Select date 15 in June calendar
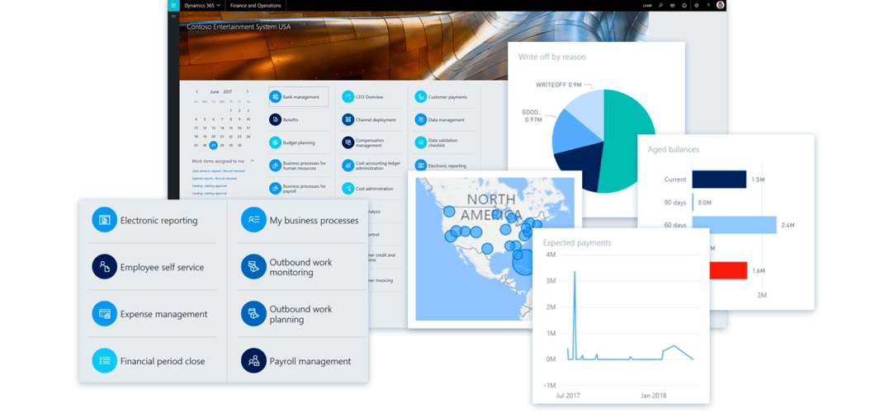The width and height of the screenshot is (894, 412). (231, 128)
